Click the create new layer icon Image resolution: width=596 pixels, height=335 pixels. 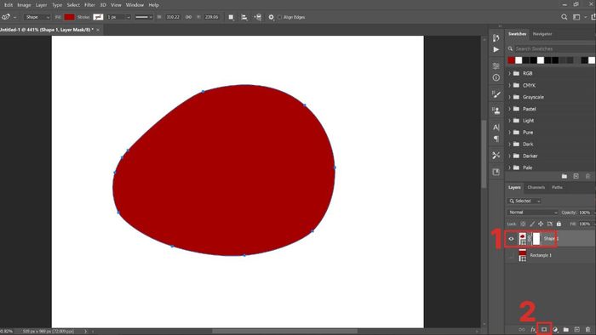coord(577,330)
